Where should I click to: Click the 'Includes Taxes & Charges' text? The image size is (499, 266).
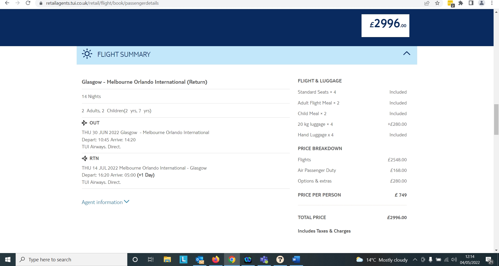click(x=324, y=231)
